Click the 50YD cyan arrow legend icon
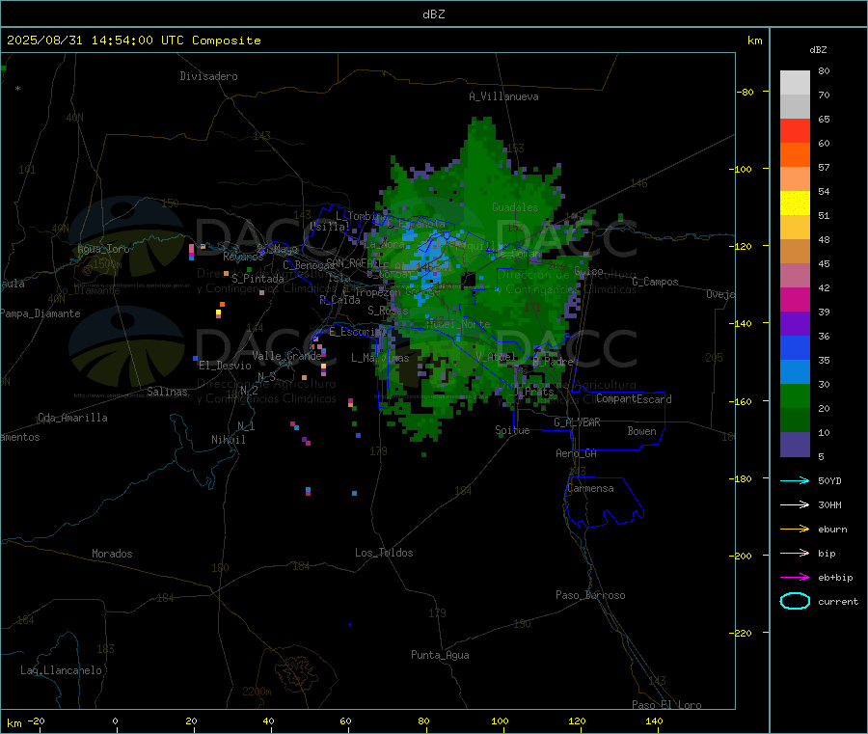The image size is (868, 734). [795, 480]
